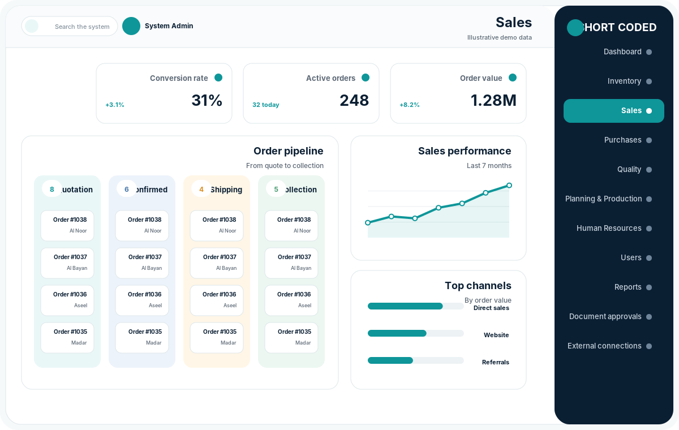Viewport: 679px width, 430px height.
Task: Open Order #1038 card in Quotation column
Action: (67, 226)
